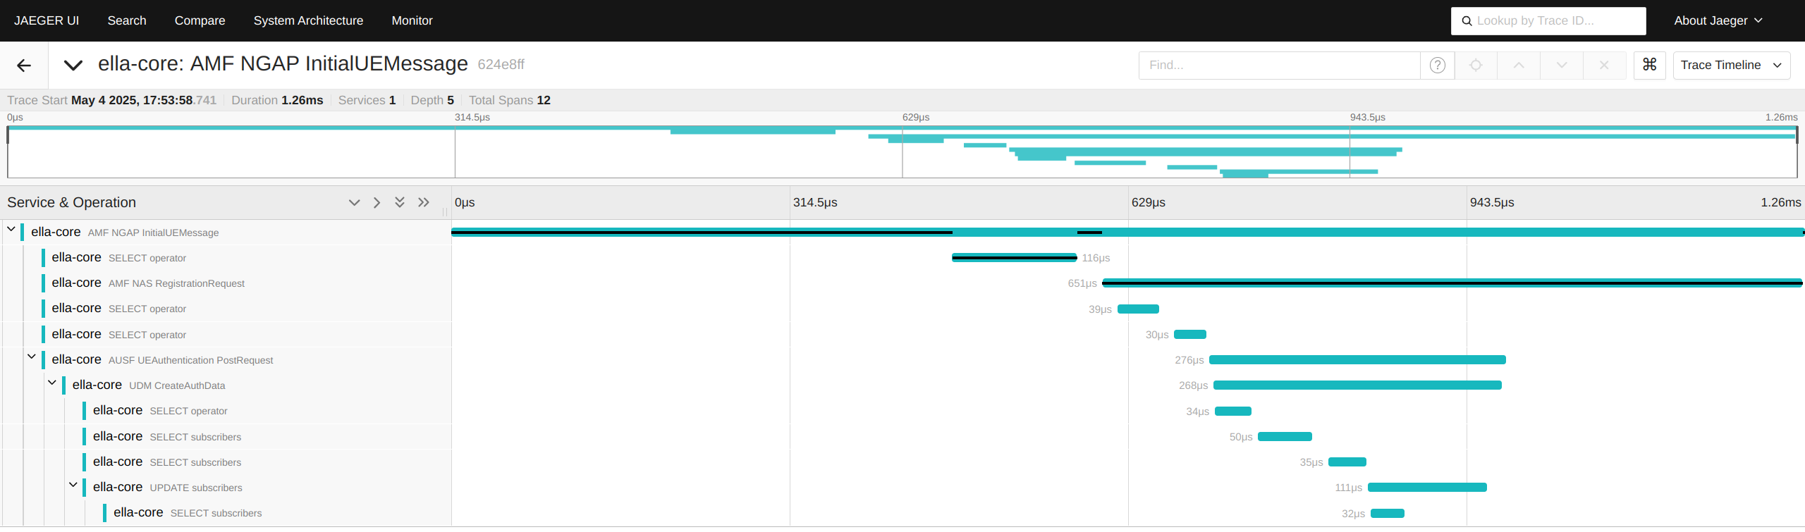This screenshot has width=1805, height=532.
Task: Collapse all spans with double-right chevron
Action: (x=423, y=203)
